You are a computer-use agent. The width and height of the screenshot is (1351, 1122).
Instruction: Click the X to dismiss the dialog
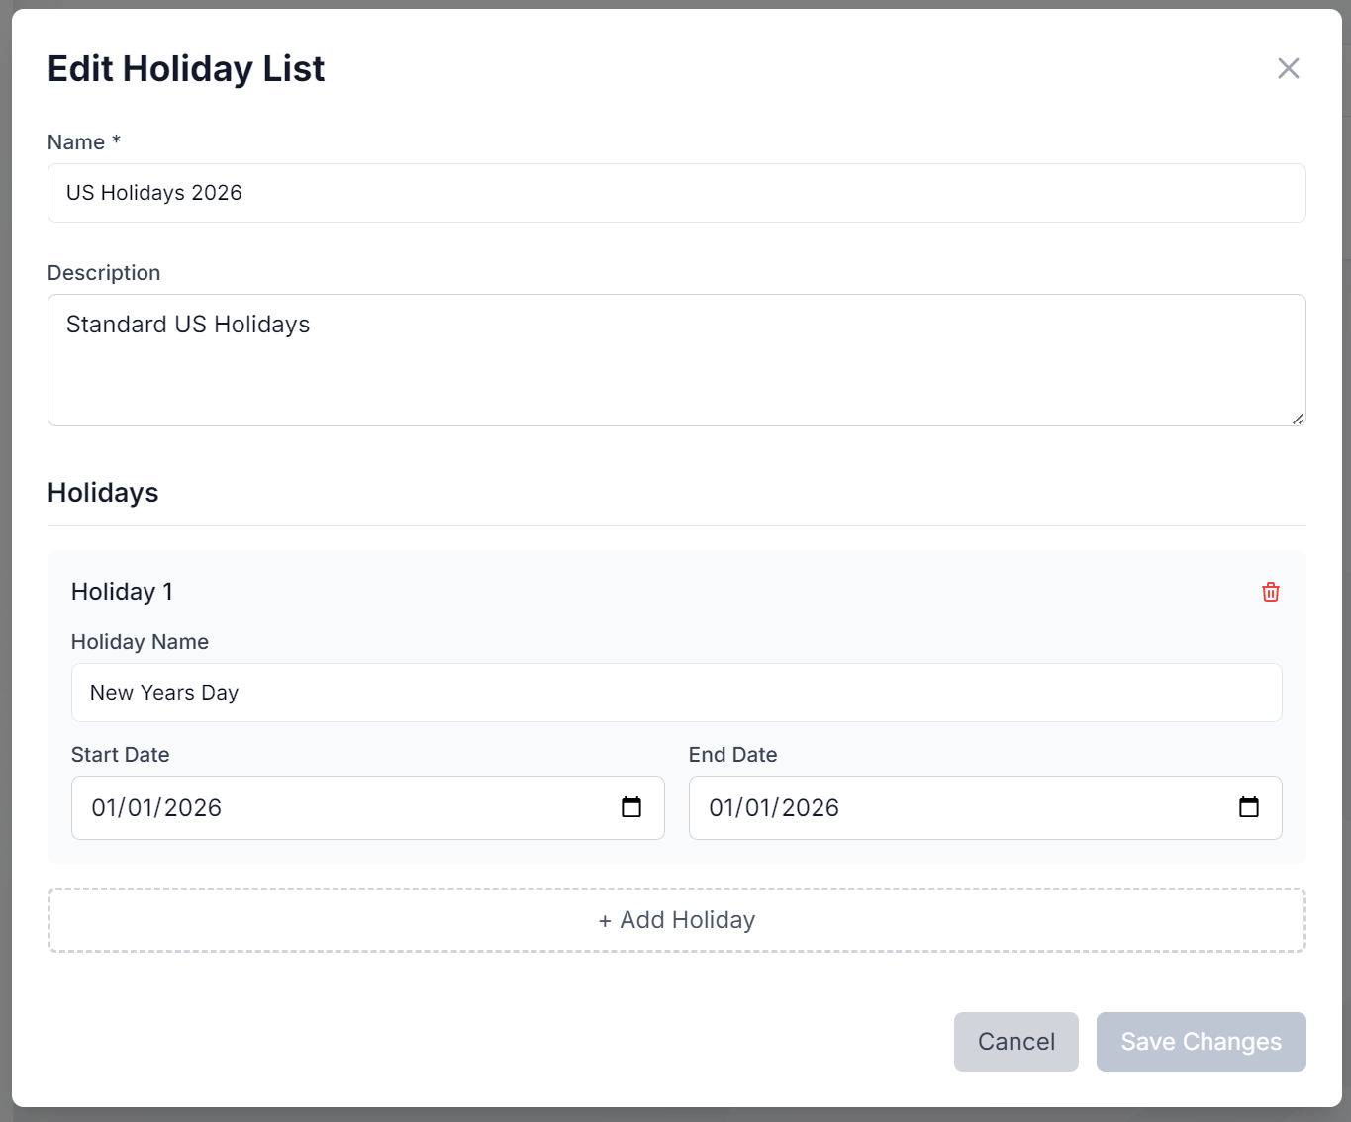(1288, 68)
